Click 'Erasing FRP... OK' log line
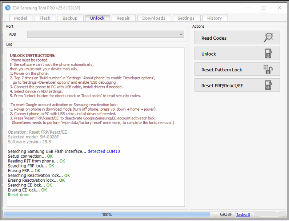The image size is (289, 221). 24,171
